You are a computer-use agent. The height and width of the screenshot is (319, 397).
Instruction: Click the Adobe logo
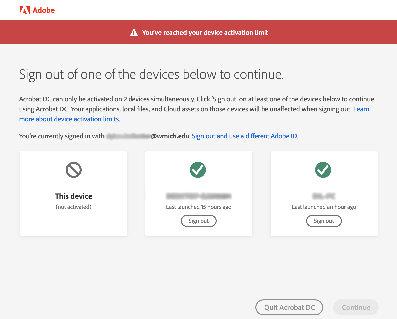(37, 10)
